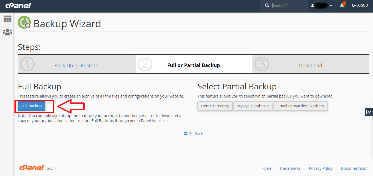This screenshot has width=373, height=176.
Task: Click the cPanel logo in header
Action: (18, 5)
